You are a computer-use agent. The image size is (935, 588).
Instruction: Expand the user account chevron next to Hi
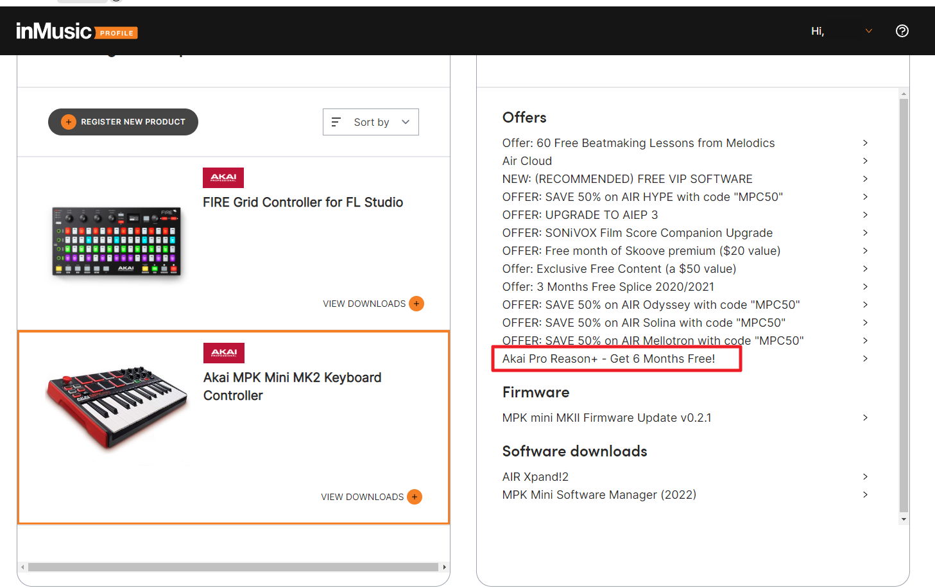(x=868, y=31)
